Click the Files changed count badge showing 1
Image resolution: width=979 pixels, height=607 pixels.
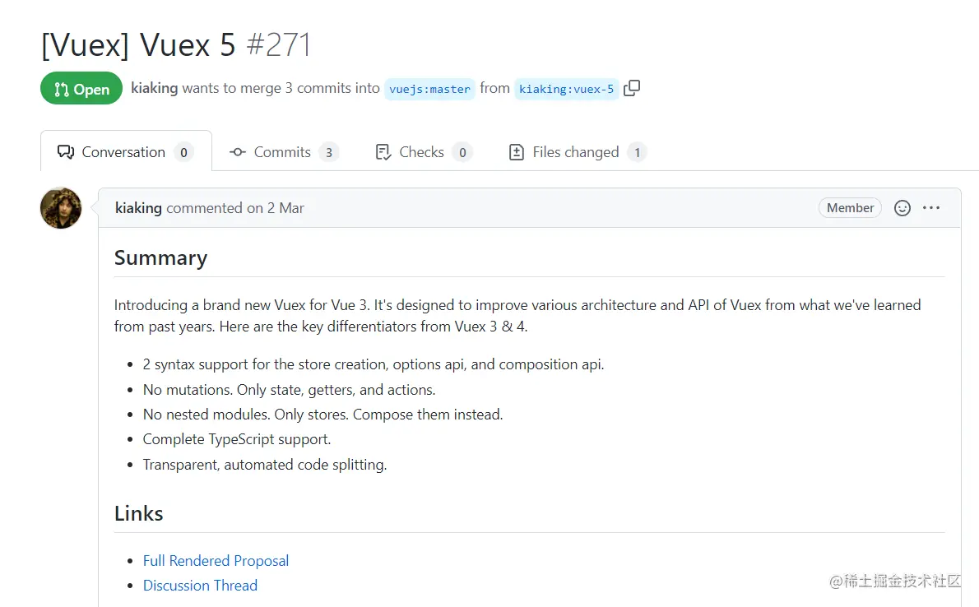coord(637,152)
